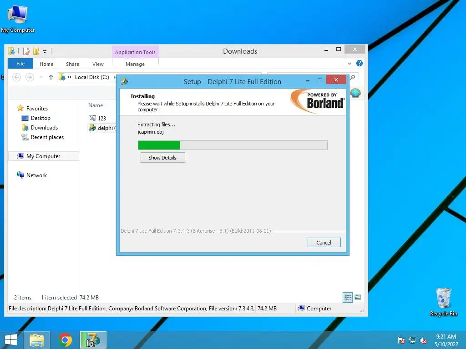Maximize the Downloads Explorer window
Screen dimensions: 466x349
[x=339, y=49]
